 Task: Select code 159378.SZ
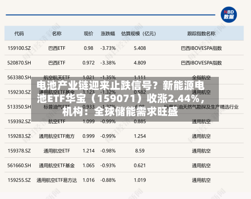coord(19,151)
